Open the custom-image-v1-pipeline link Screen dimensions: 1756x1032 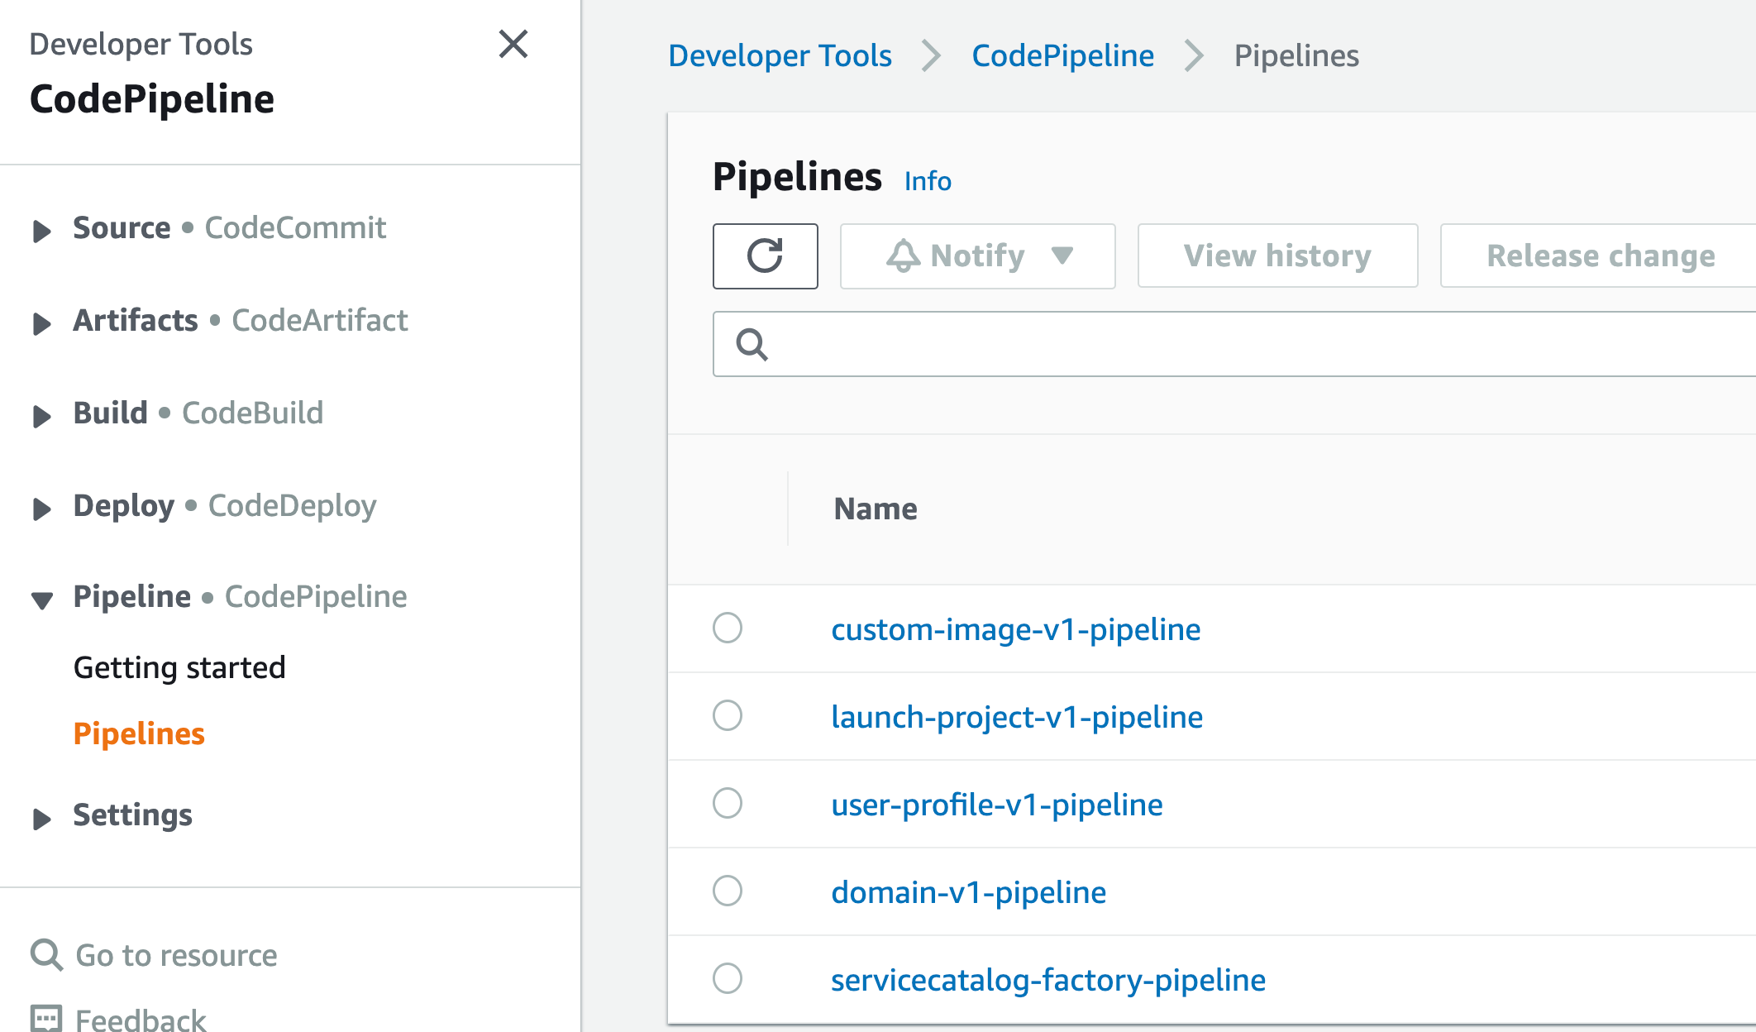[x=1016, y=629]
